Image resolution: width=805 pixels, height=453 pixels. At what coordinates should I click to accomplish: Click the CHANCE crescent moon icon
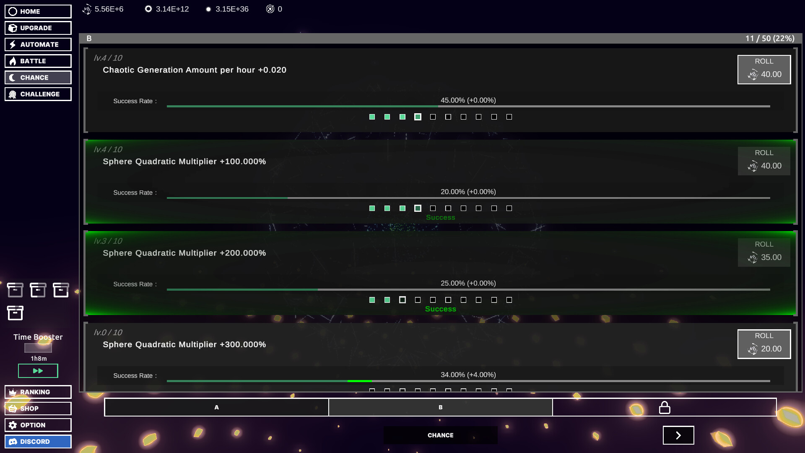coord(12,78)
